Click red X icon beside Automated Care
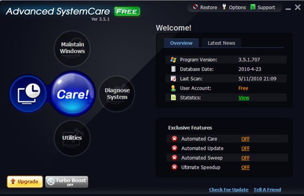The height and width of the screenshot is (196, 304). pos(174,139)
